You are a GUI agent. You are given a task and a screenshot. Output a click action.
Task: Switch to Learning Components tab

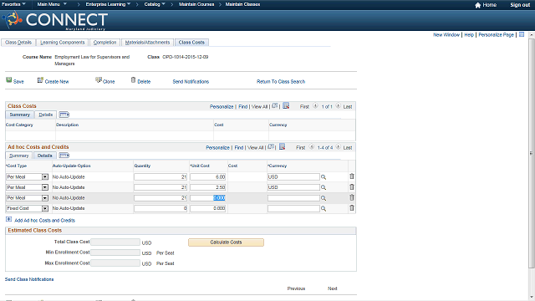62,43
